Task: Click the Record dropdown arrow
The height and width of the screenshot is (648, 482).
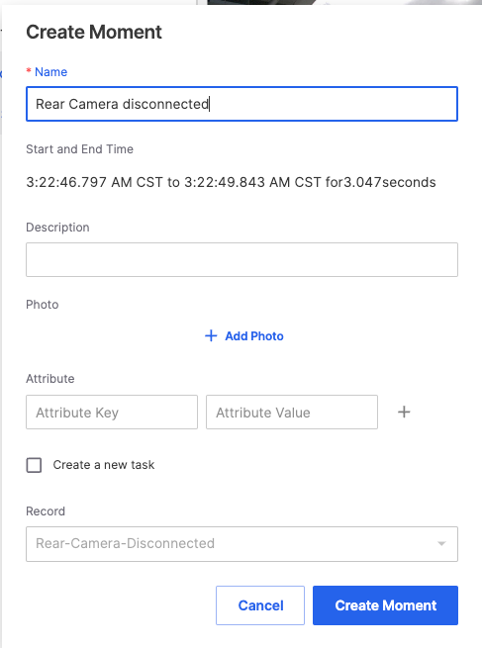Action: [x=441, y=544]
